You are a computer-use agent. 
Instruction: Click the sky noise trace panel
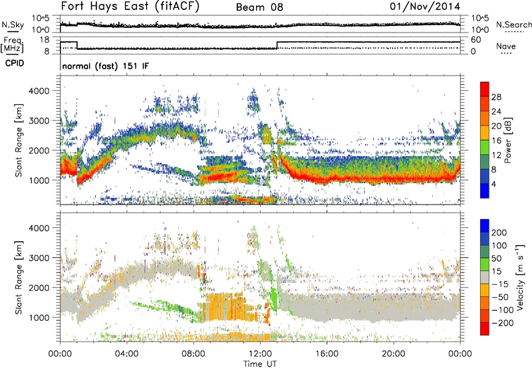pyautogui.click(x=260, y=24)
